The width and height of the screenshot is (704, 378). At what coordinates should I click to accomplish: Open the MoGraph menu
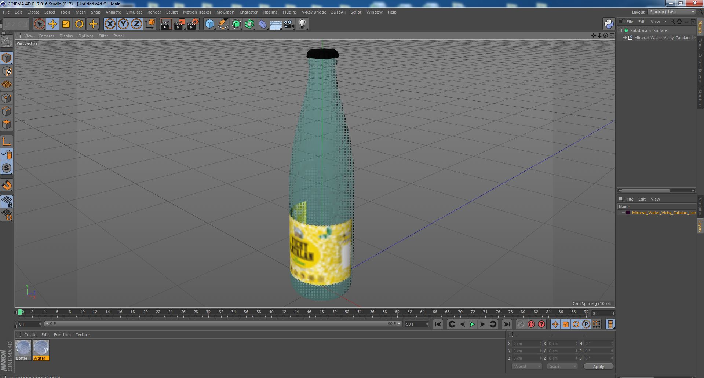pos(225,12)
